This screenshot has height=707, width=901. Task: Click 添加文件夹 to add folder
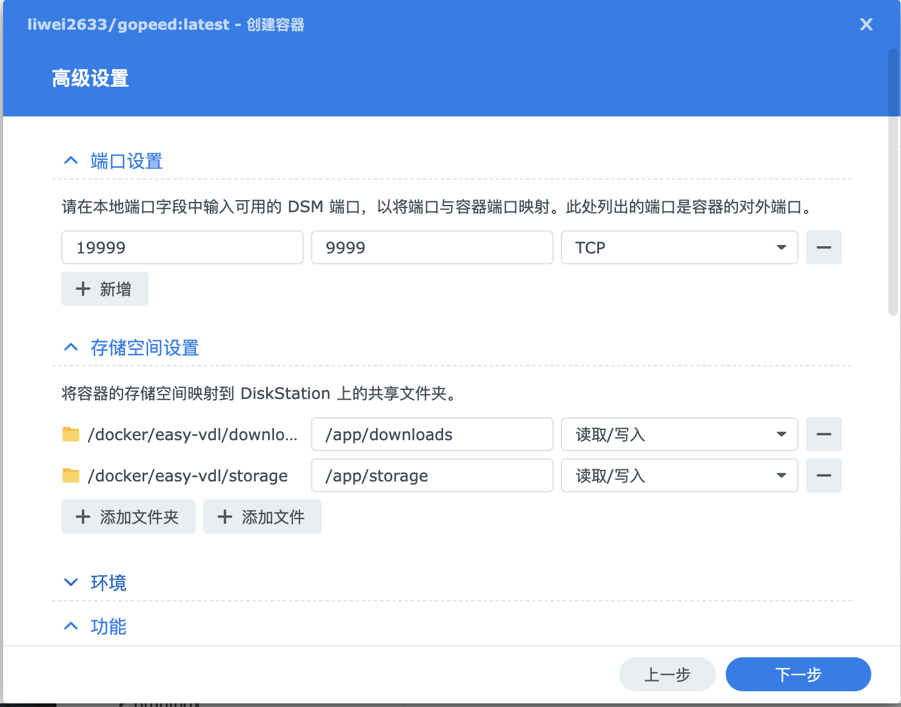coord(128,517)
